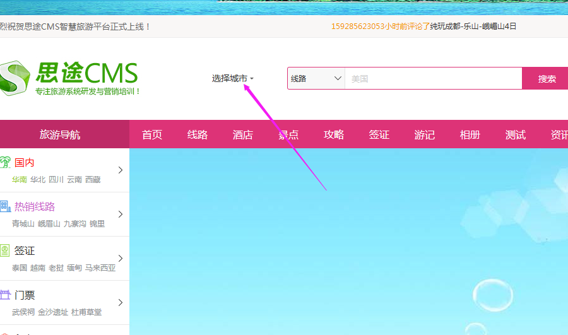This screenshot has width=568, height=335.
Task: Click the building icon beside 热销线路
Action: (5, 206)
